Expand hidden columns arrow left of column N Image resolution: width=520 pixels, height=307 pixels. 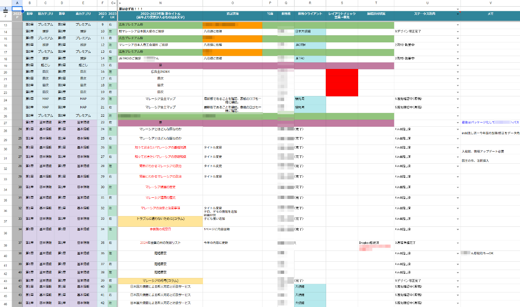[x=120, y=3]
